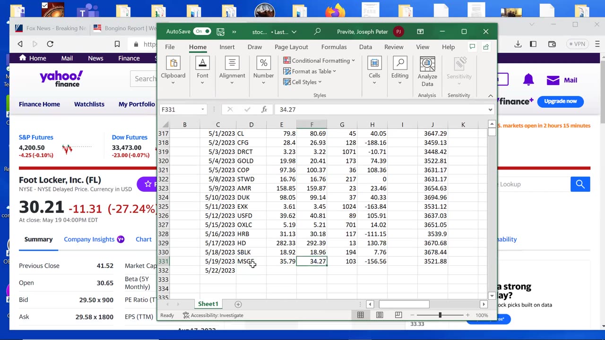Toggle the AutoSave switch in Excel
The height and width of the screenshot is (340, 605).
click(x=202, y=32)
